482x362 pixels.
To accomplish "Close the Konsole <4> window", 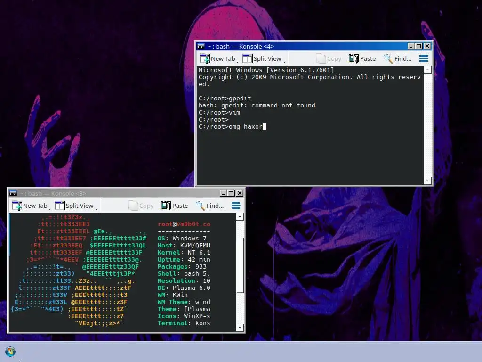I will (427, 46).
